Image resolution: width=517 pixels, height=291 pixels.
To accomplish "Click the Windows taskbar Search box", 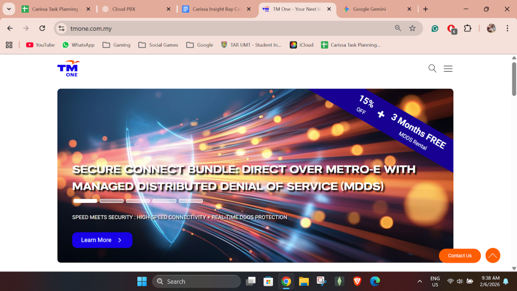I will coord(196,281).
